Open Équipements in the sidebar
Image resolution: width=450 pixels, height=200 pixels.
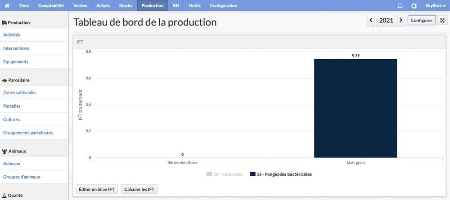pos(34,61)
